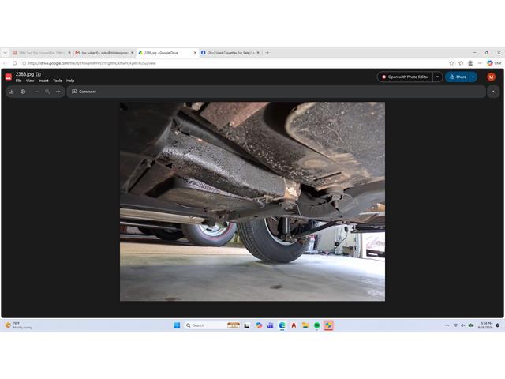The height and width of the screenshot is (379, 505).
Task: Click the blue Share button
Action: point(458,77)
